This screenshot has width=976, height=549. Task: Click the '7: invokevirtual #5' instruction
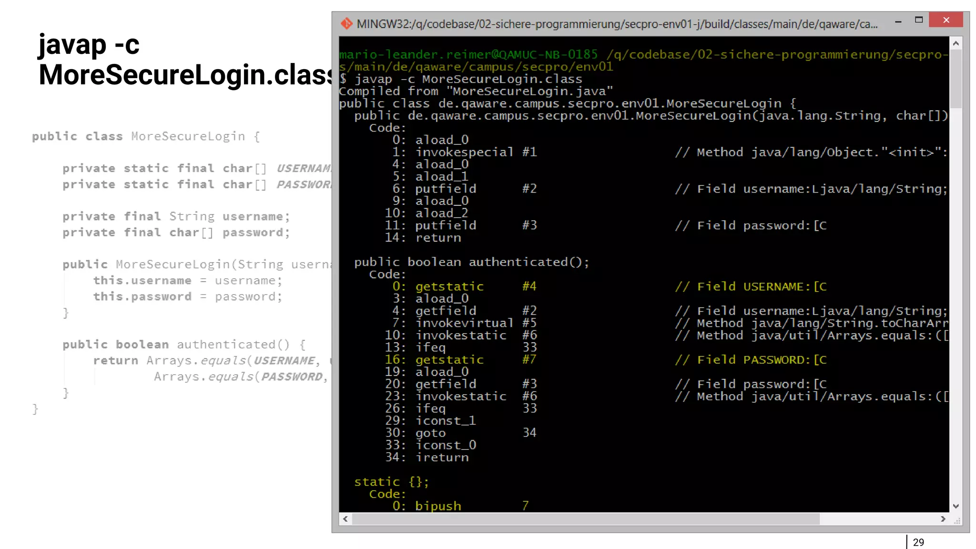(465, 323)
